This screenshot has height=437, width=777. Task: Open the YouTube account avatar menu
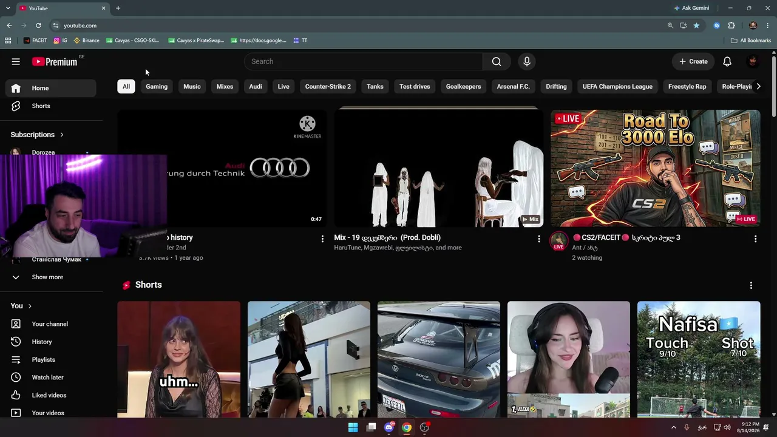[753, 61]
